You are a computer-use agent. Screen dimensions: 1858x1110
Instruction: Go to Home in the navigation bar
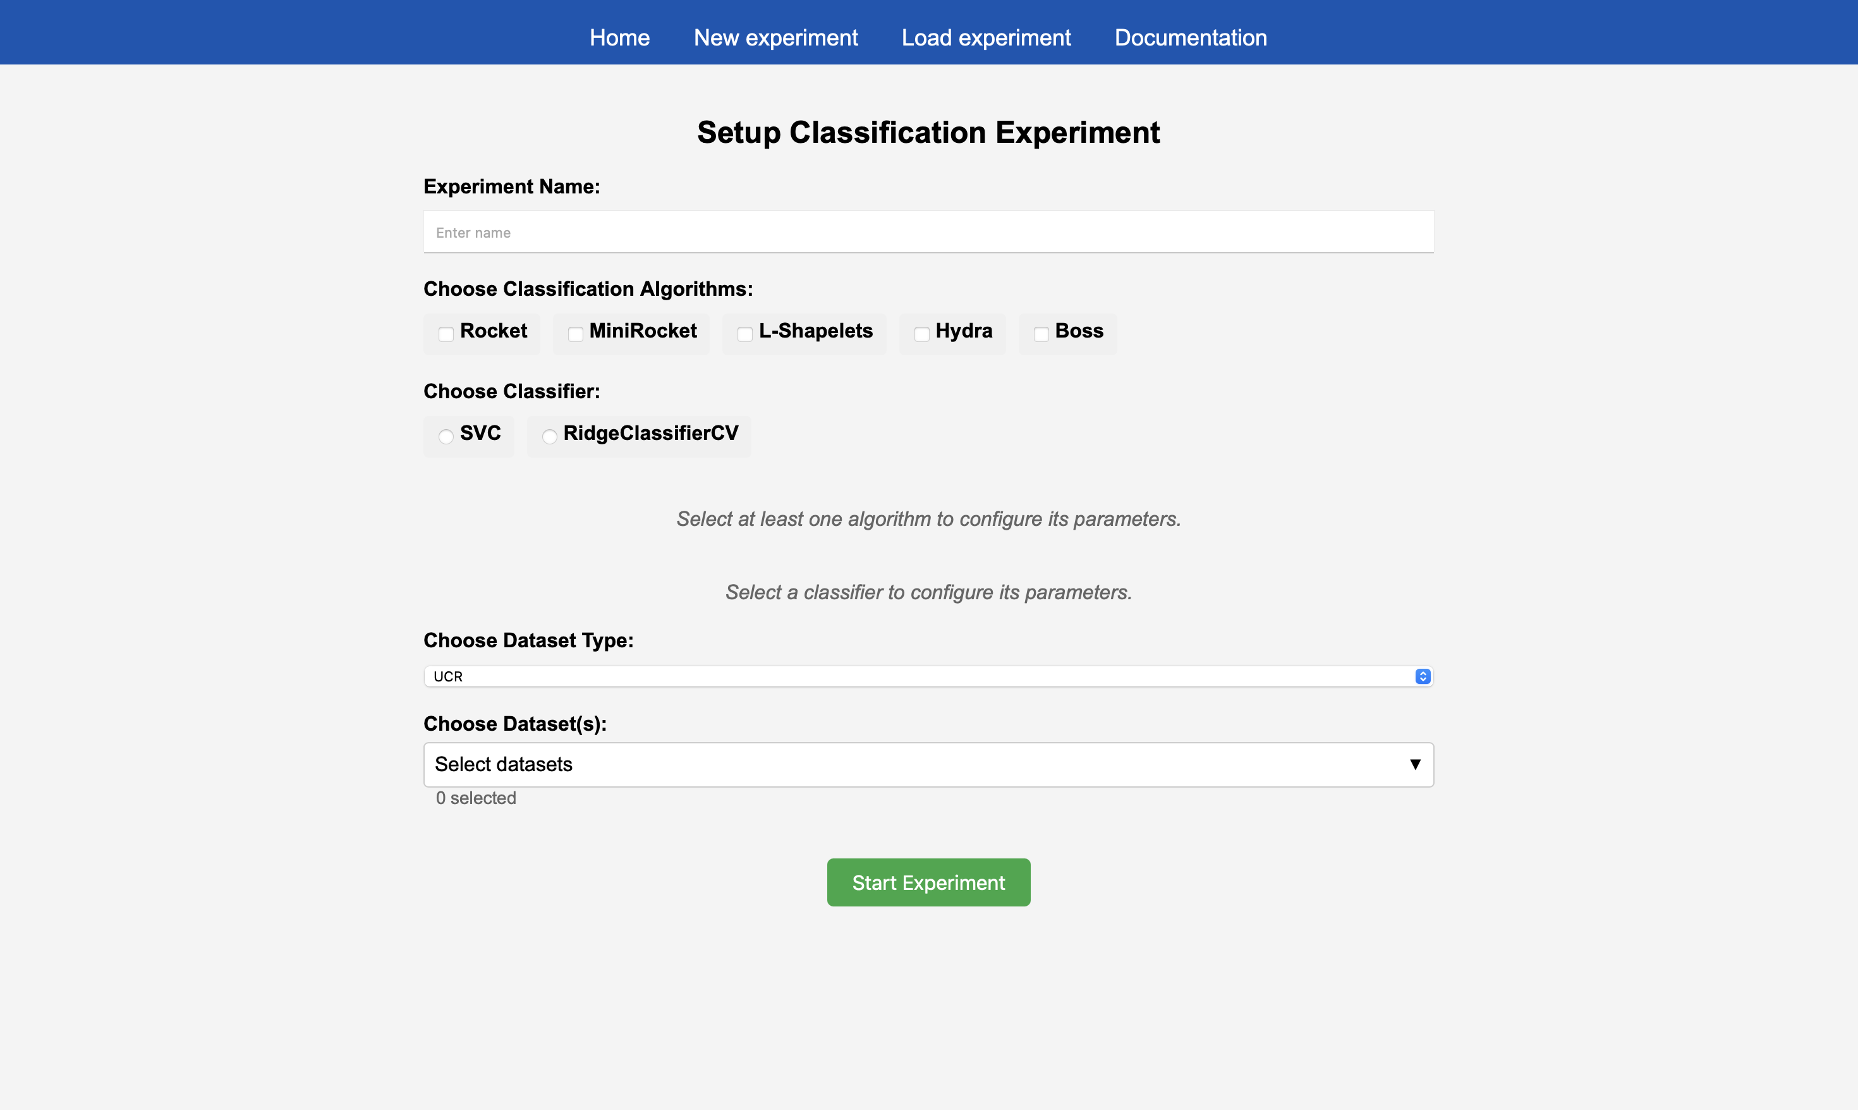[619, 37]
